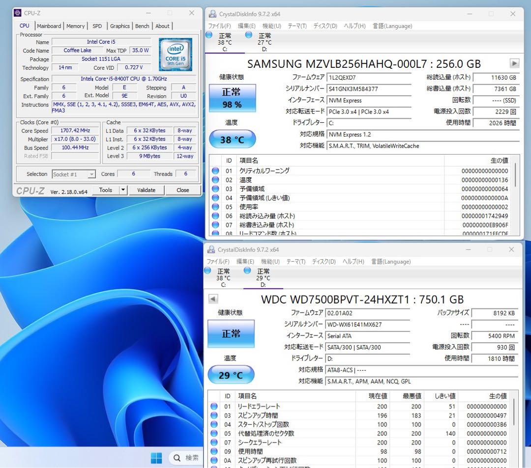Open 機能(U) menu in lower CrystalDiskInfo window
Screen dimensions: 531x468
(270, 262)
